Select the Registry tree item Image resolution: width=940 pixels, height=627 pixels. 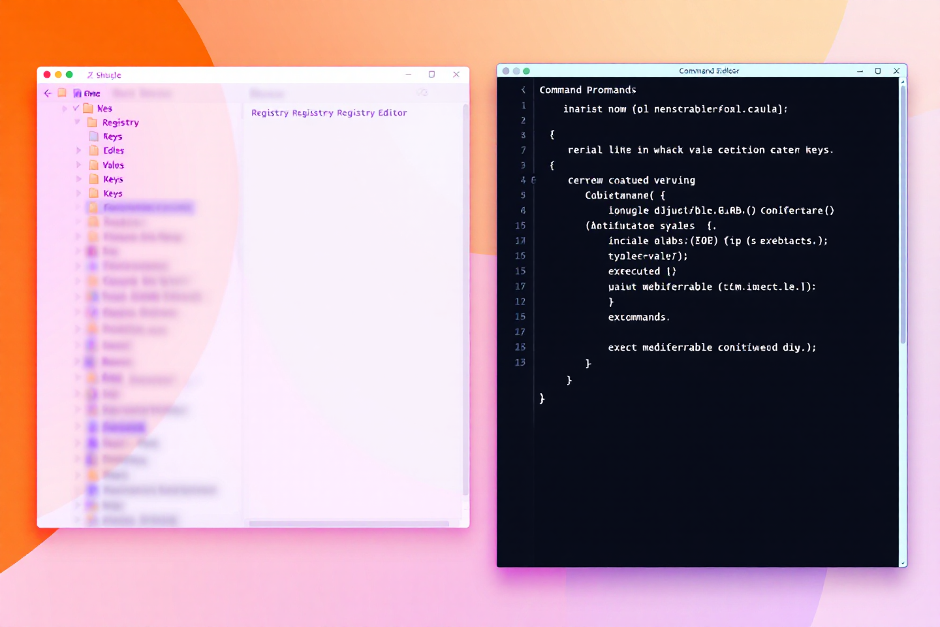[121, 122]
